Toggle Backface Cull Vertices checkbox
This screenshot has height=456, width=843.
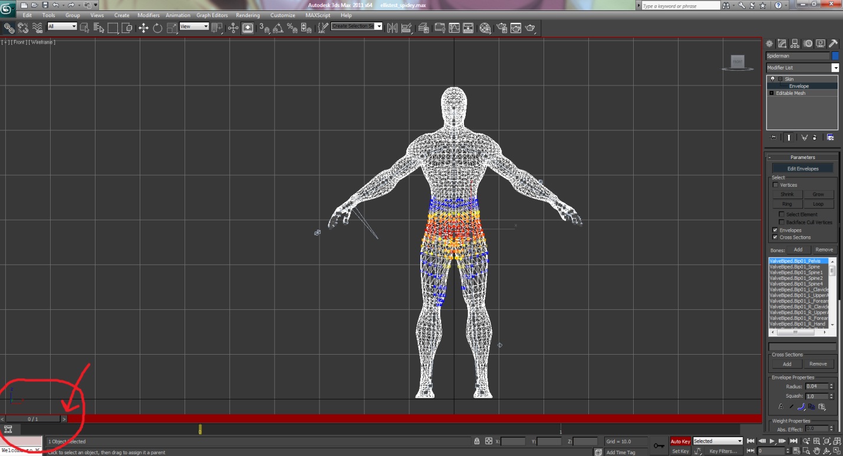click(x=782, y=222)
